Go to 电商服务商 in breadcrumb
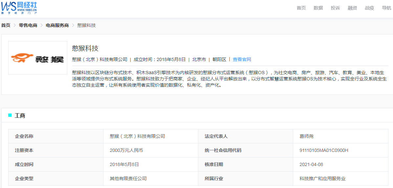This screenshot has width=393, height=188. pos(57,25)
